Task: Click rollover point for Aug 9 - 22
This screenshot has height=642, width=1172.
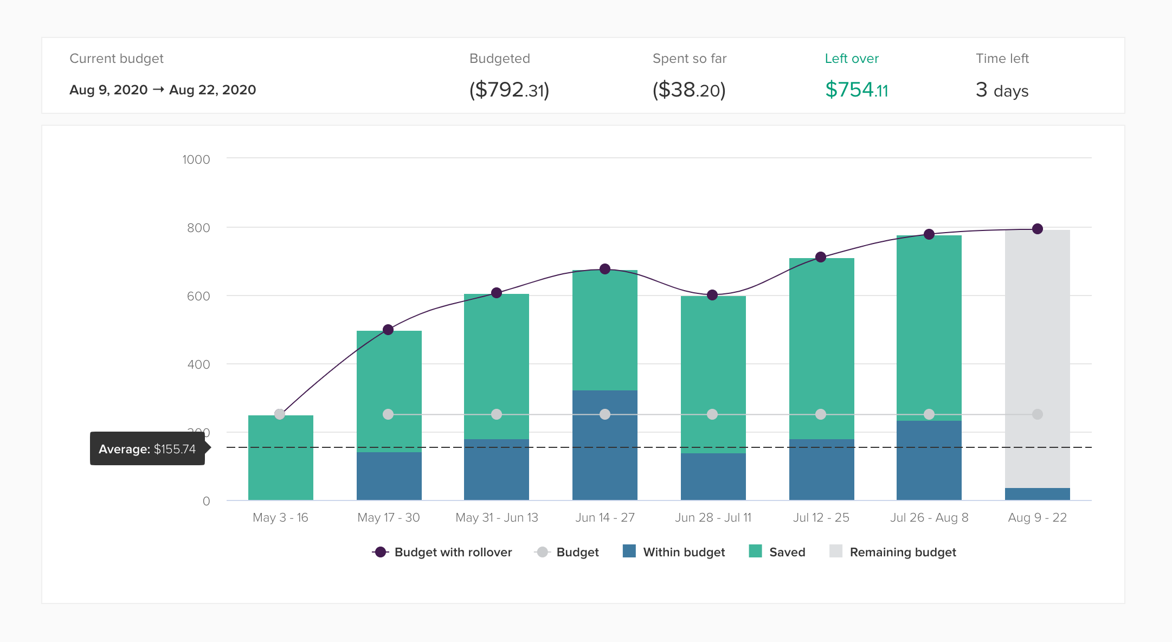Action: tap(1038, 229)
